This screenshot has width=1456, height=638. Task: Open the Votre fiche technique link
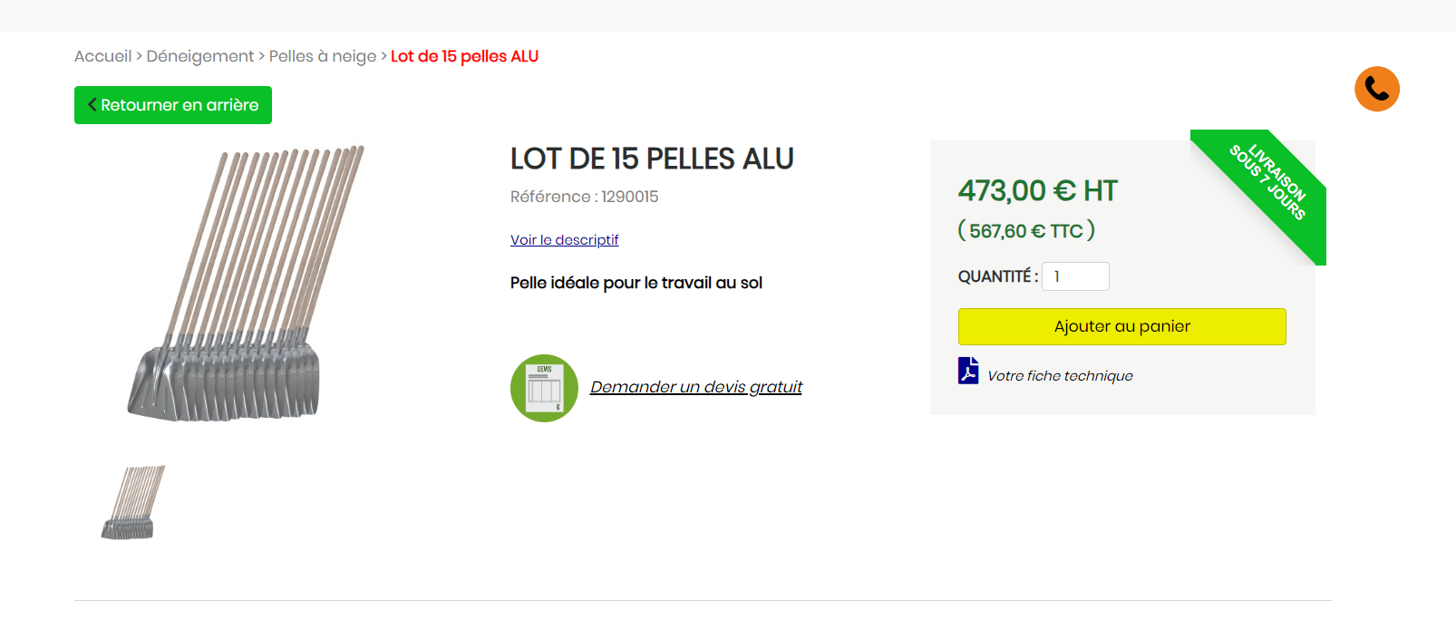pyautogui.click(x=1060, y=376)
